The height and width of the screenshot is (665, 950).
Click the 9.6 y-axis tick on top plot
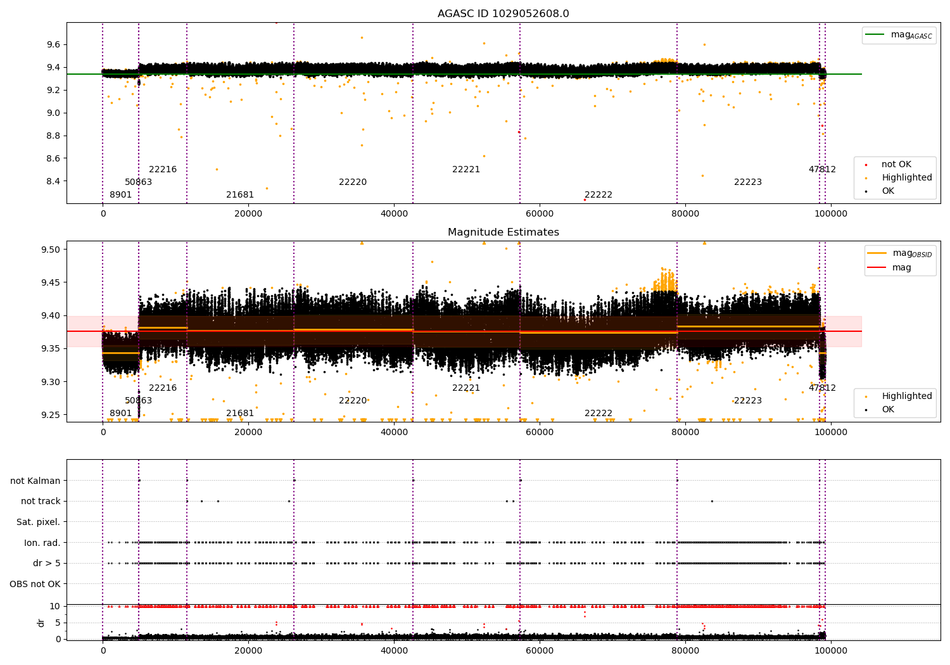tap(53, 45)
